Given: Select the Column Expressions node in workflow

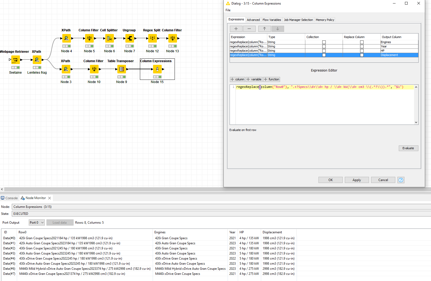Looking at the screenshot, I should click(157, 69).
